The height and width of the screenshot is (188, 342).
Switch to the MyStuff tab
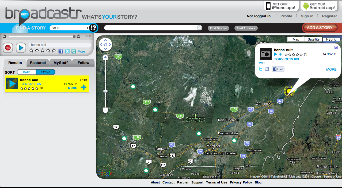60,63
